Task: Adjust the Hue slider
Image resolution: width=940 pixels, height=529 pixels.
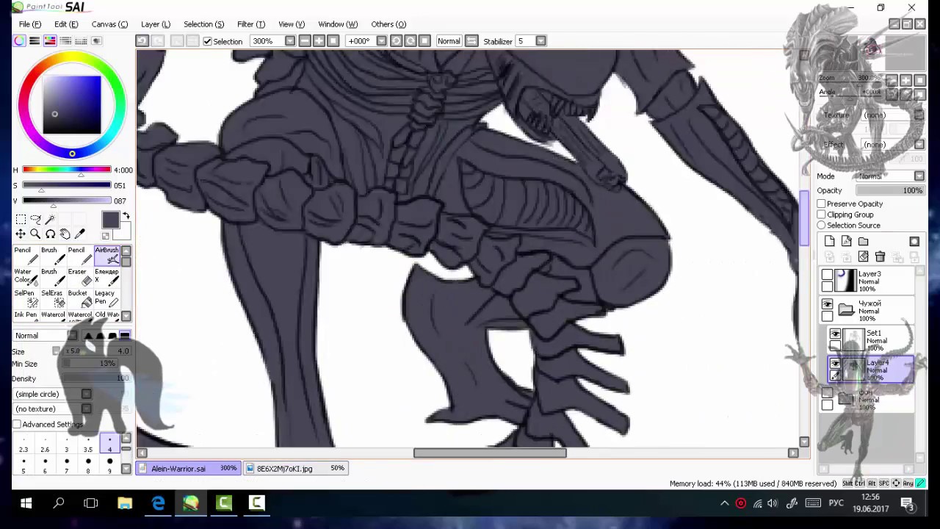Action: pyautogui.click(x=66, y=170)
